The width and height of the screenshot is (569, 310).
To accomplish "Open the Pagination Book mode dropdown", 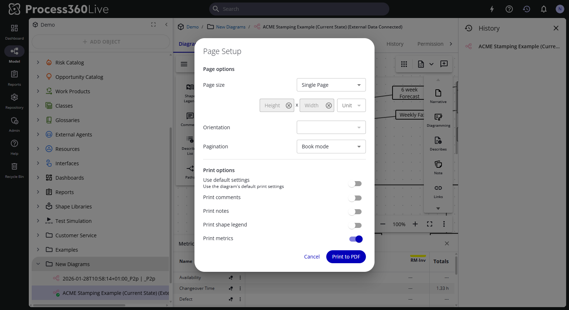I will pos(331,147).
